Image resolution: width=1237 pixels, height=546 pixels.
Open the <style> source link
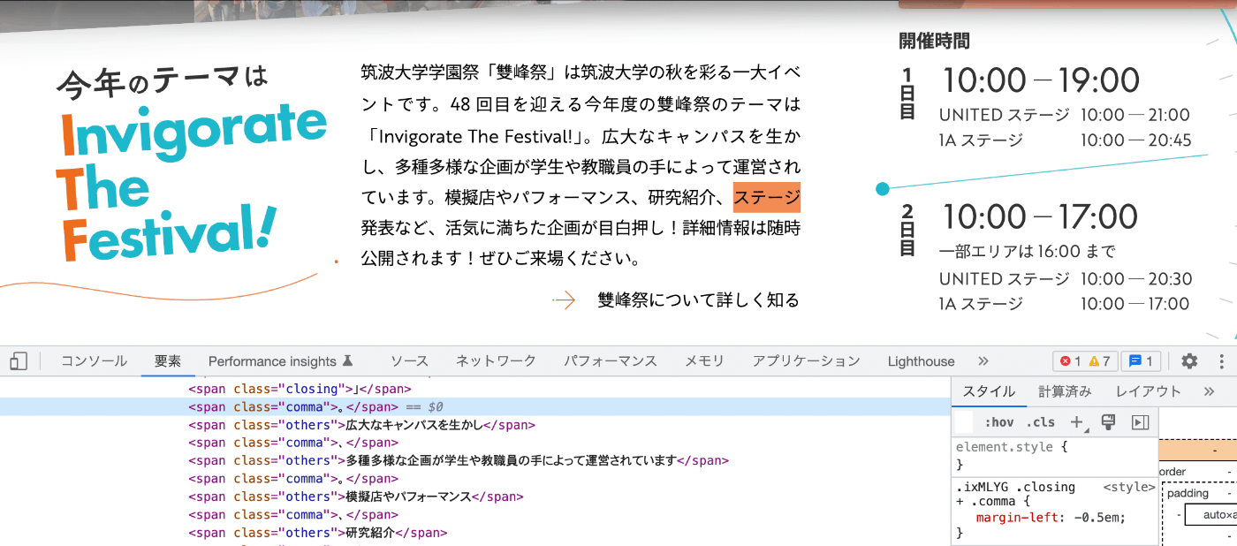1129,487
